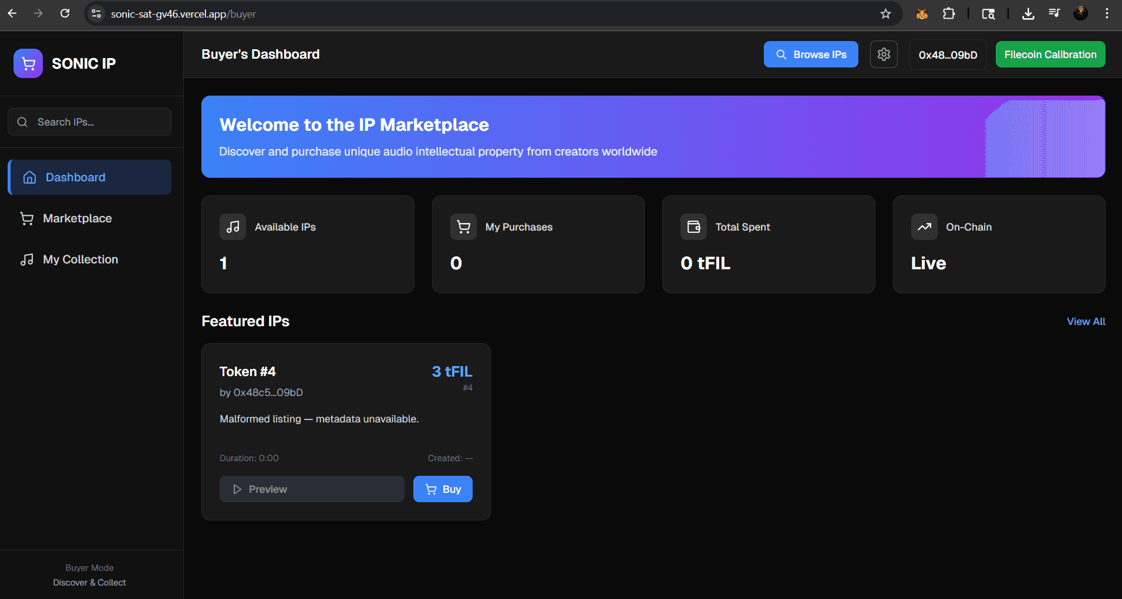Click the trending arrow icon on On-Chain card
The image size is (1122, 599).
coord(924,227)
